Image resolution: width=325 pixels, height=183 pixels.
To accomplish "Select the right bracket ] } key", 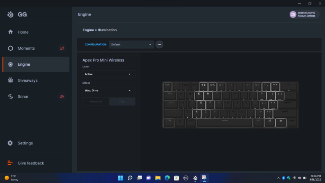I will (x=280, y=96).
